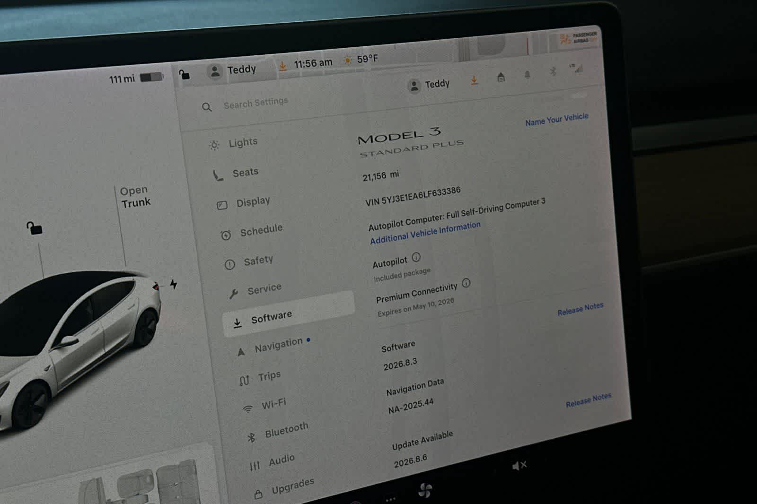Tap the notifications bell icon

coord(527,75)
